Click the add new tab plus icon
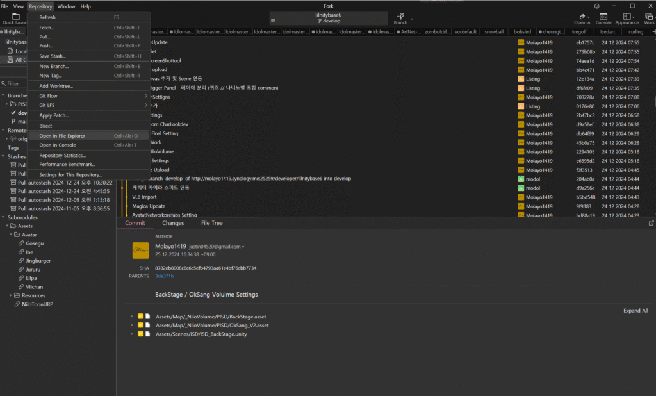The width and height of the screenshot is (656, 396). (653, 31)
